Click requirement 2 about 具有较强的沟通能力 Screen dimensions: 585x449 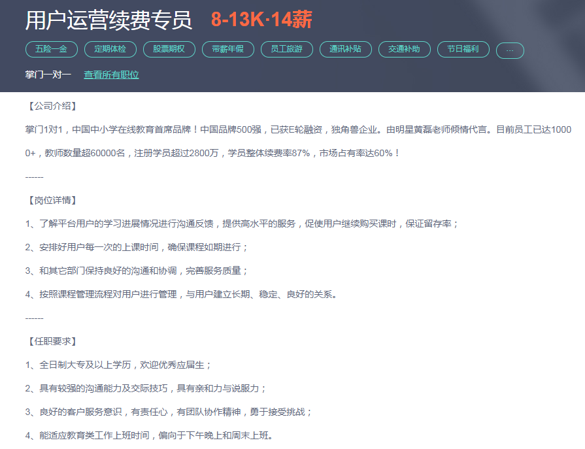click(x=146, y=389)
